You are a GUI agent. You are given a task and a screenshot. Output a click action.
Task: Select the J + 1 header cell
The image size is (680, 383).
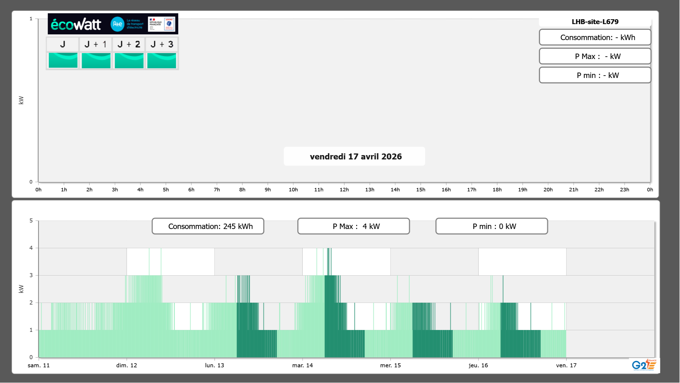(96, 44)
